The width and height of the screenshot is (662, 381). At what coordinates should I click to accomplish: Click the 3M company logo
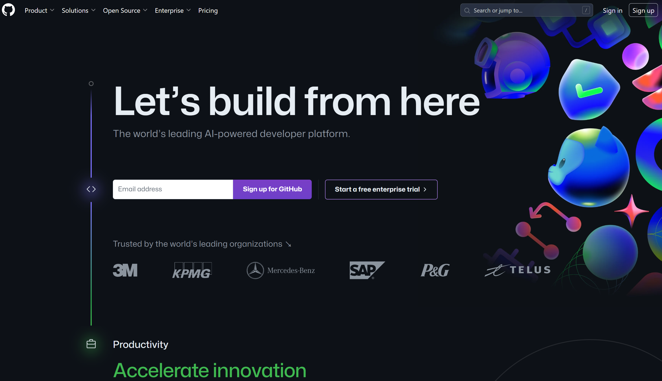[x=126, y=270]
